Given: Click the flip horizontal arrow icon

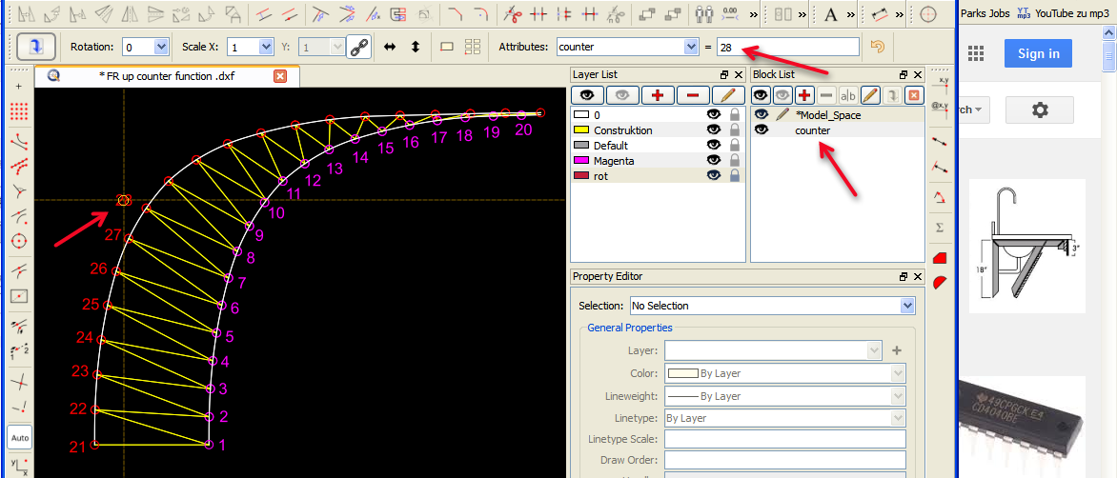Looking at the screenshot, I should coord(390,47).
